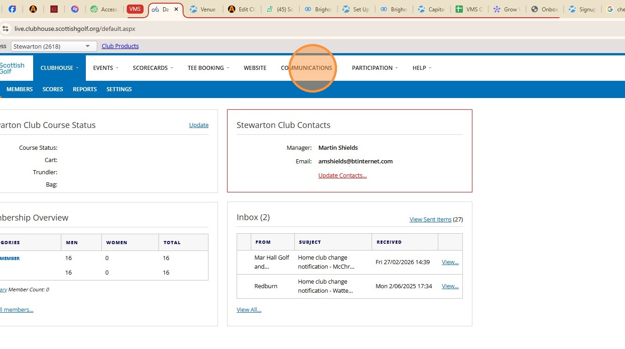Open the green VMS C spreadsheet tab

470,9
